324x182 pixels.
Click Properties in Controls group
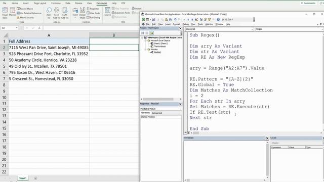[x=93, y=9]
